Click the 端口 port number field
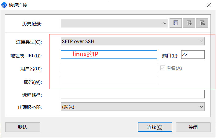 tap(192, 55)
